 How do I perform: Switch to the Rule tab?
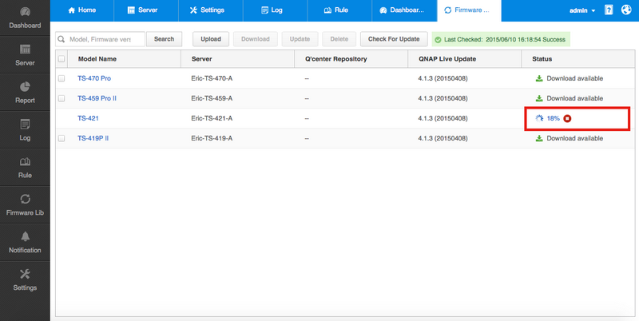(339, 10)
